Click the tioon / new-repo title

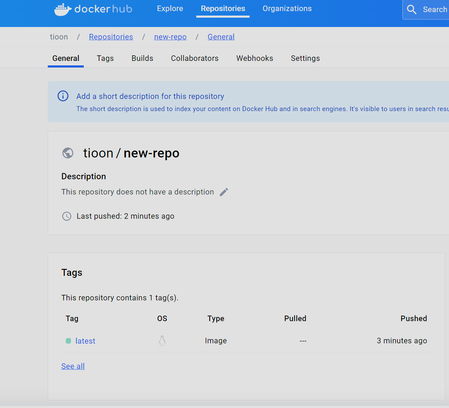pos(131,153)
